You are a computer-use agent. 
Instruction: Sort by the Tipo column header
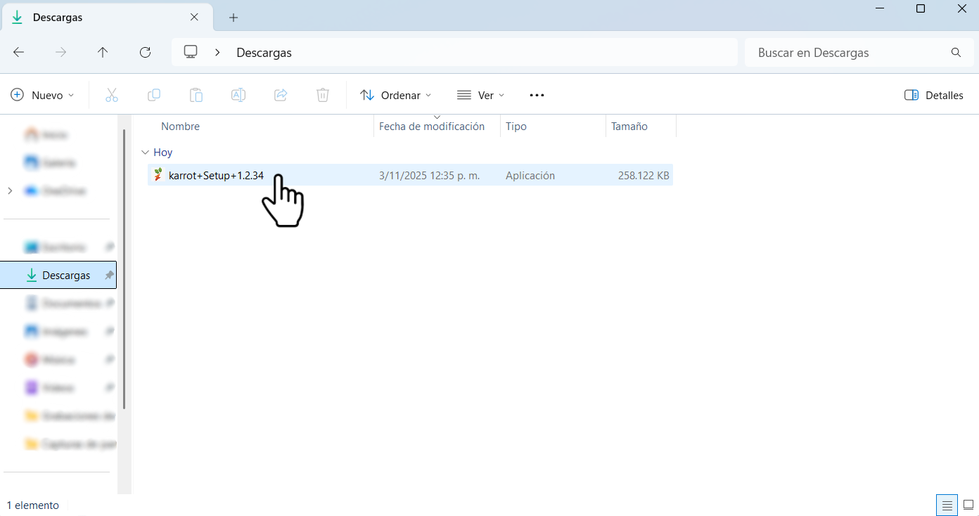coord(516,127)
